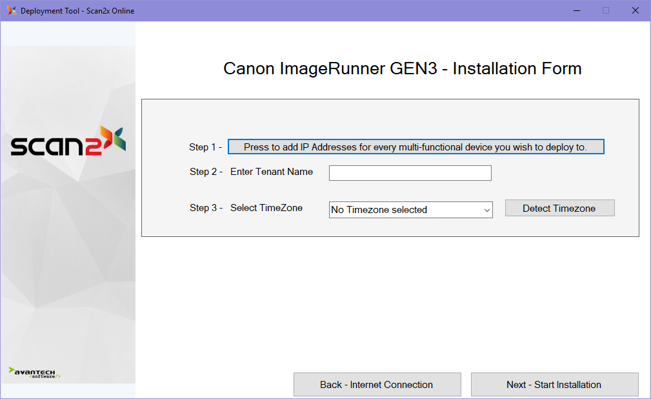Focus the Tenant Name text field

pos(410,173)
